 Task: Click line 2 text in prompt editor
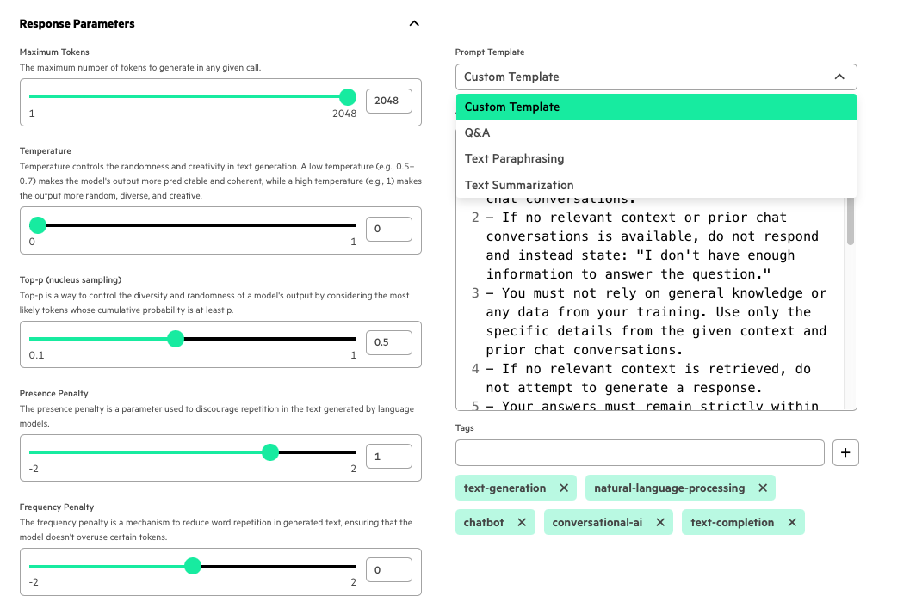point(652,246)
